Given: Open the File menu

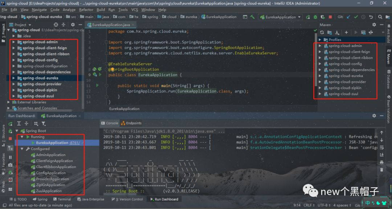Looking at the screenshot, I should (4, 9).
